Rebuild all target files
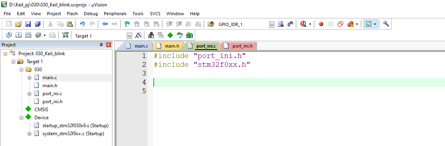Viewport: 445px width, 146px height. pyautogui.click(x=28, y=35)
